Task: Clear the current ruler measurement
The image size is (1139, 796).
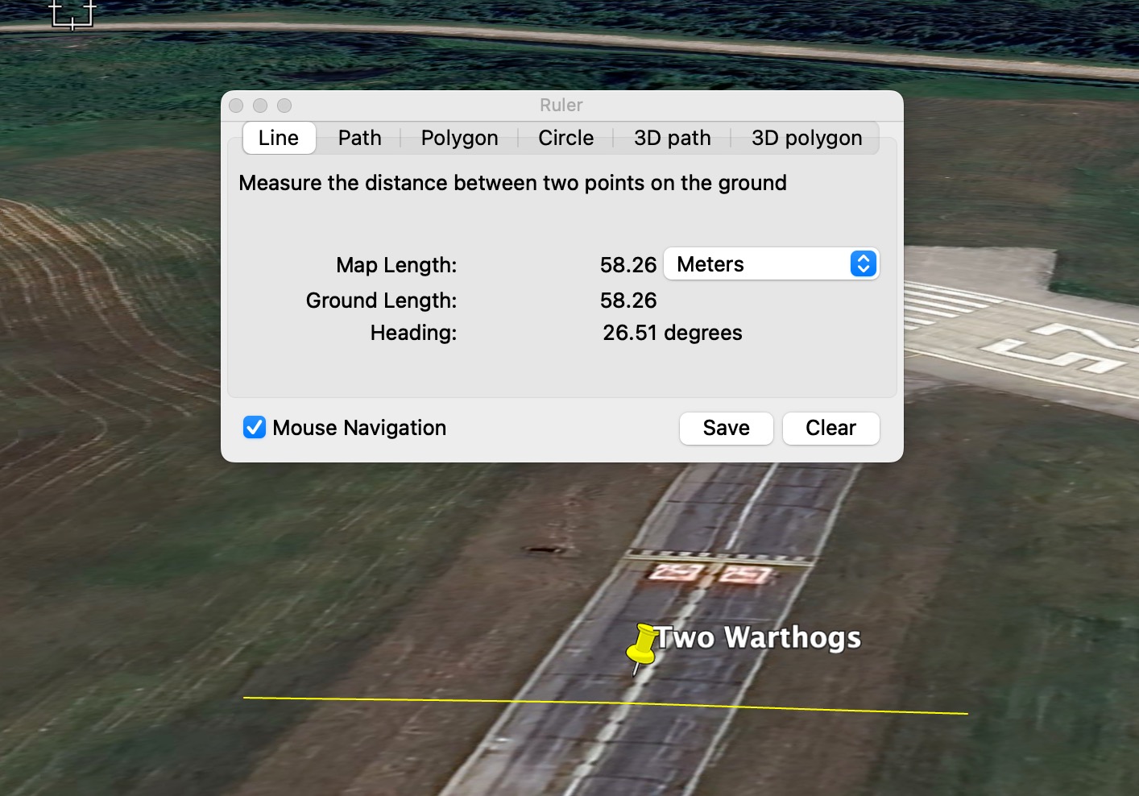Action: point(830,428)
